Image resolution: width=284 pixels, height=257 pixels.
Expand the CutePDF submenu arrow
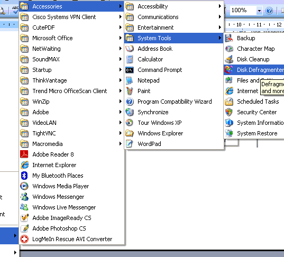[x=121, y=27]
